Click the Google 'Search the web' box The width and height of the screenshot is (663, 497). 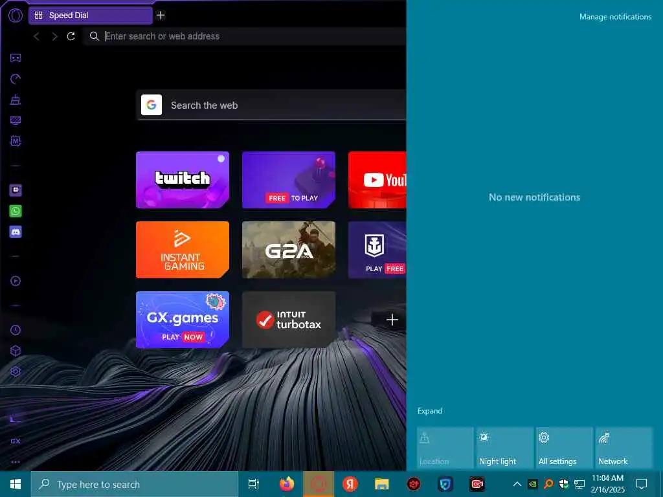pos(271,105)
